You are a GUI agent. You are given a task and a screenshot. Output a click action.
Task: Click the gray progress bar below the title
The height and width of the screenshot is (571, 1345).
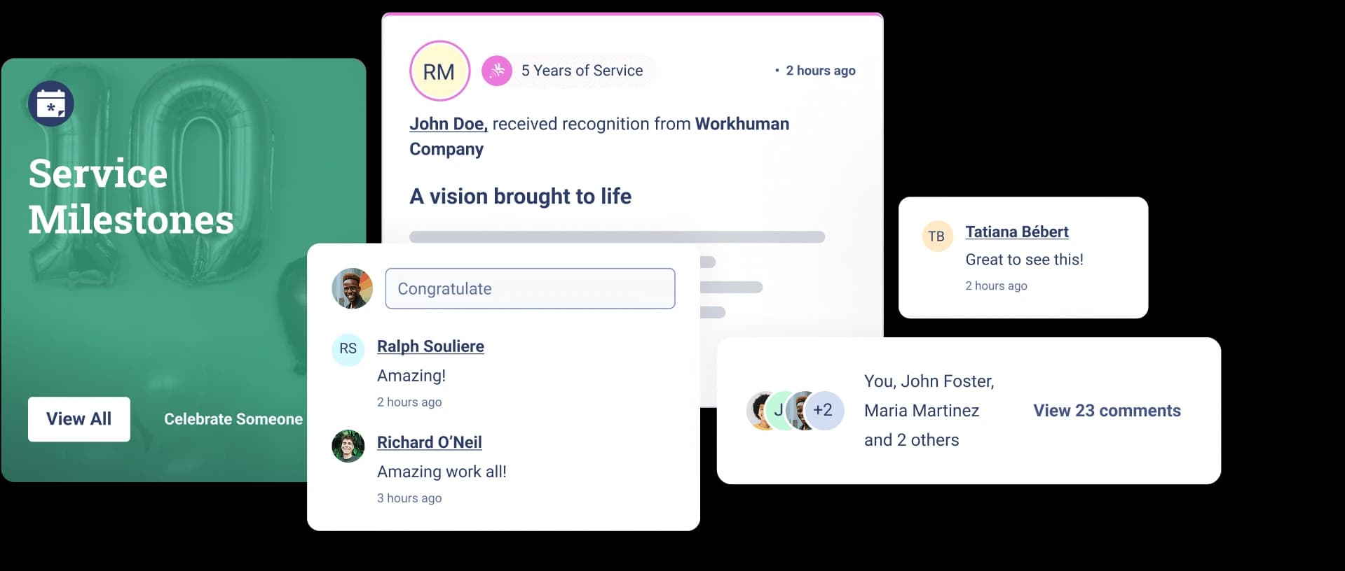(x=617, y=237)
